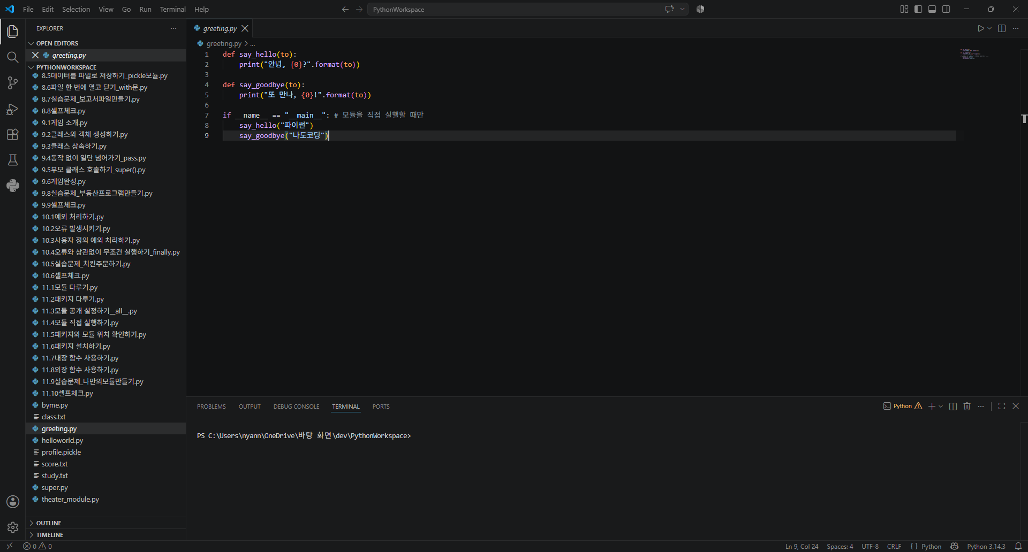
Task: Switch to the DEBUG CONSOLE tab
Action: 296,407
